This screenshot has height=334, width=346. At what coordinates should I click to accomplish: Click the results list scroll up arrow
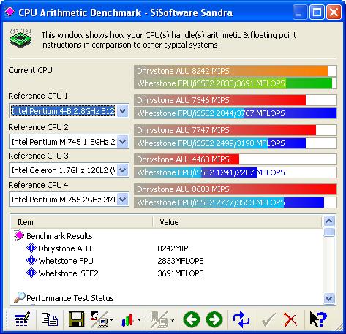328,221
